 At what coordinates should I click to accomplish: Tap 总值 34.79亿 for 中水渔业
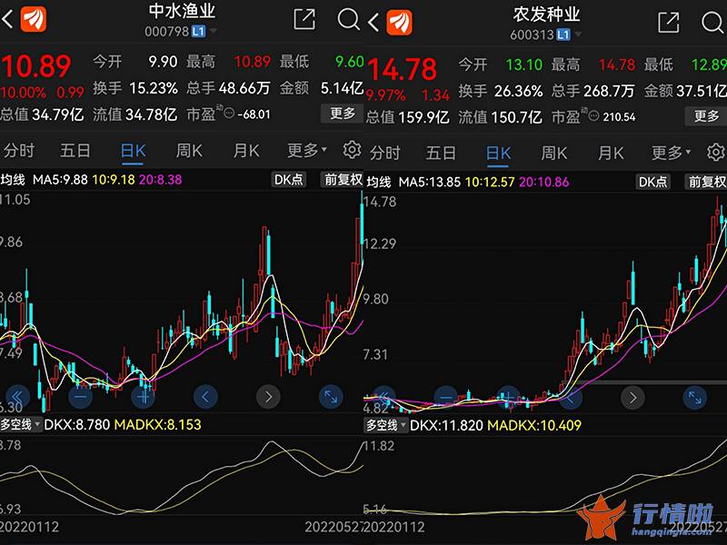(42, 114)
